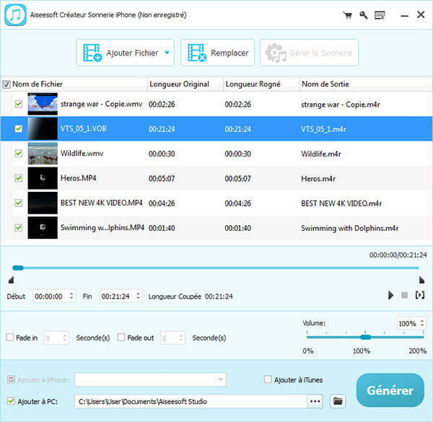Enable the Fade in checkbox
The image size is (433, 422).
[10, 338]
